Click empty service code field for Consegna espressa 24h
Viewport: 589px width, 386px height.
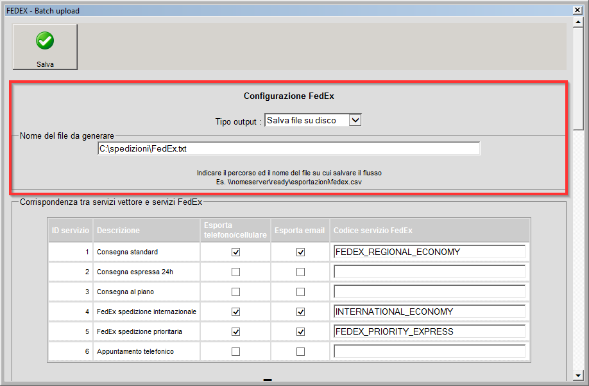coord(429,272)
